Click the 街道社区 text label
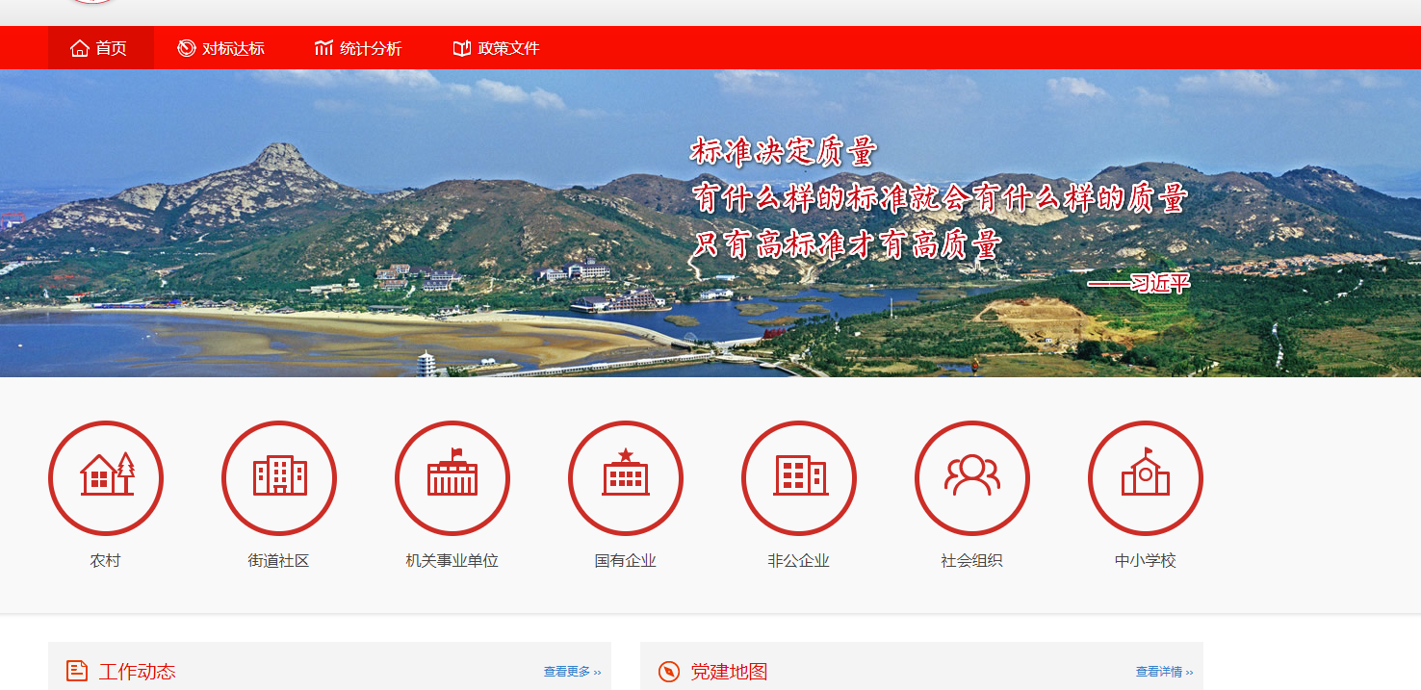Image resolution: width=1421 pixels, height=690 pixels. point(278,561)
